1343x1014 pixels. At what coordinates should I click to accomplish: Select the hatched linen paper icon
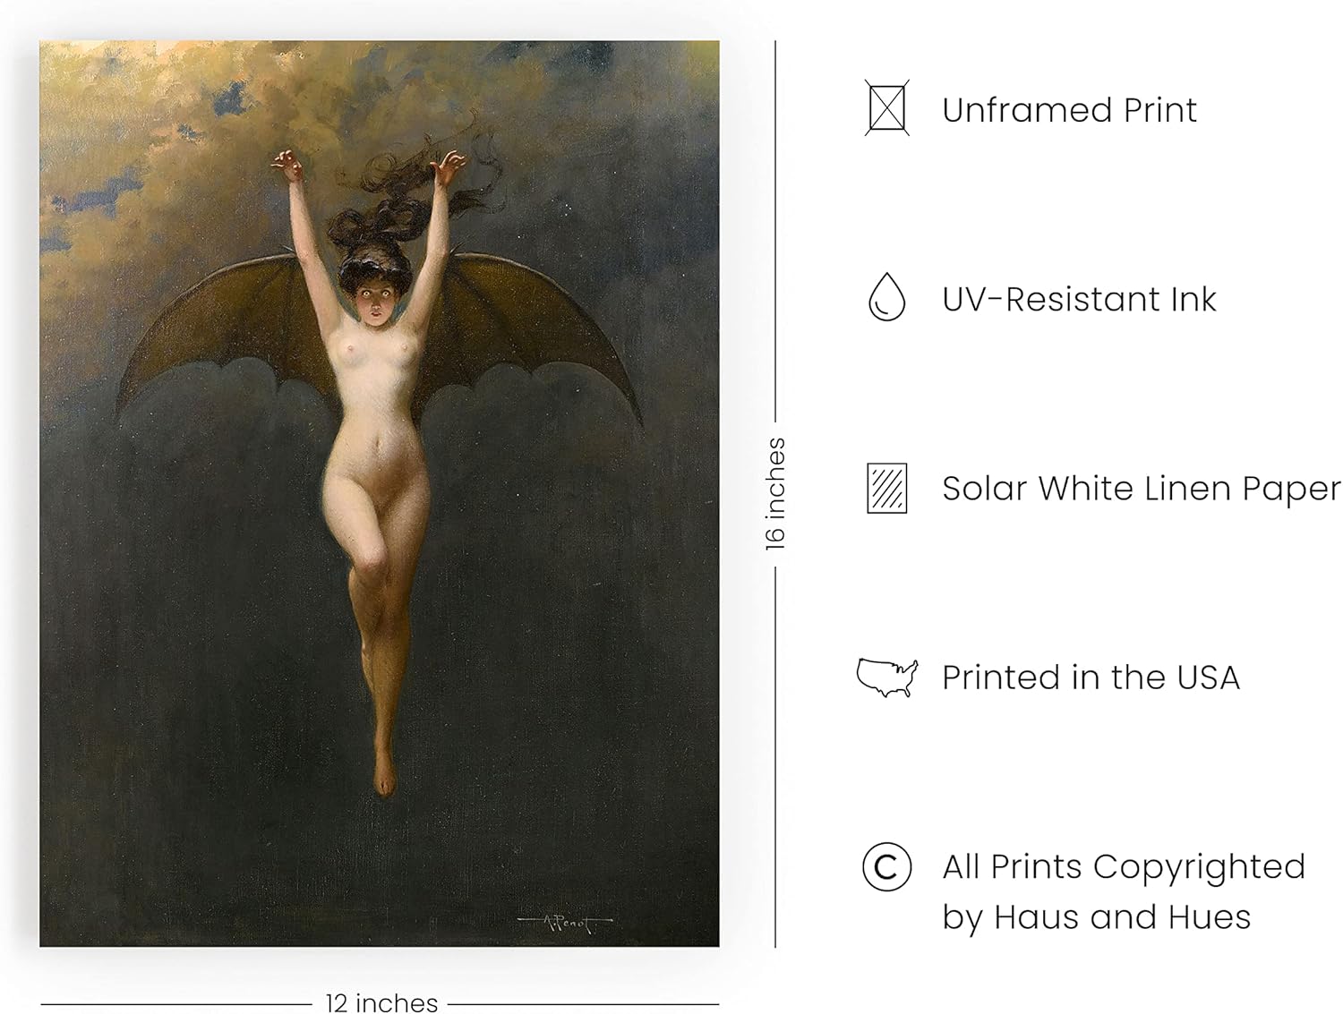[886, 488]
